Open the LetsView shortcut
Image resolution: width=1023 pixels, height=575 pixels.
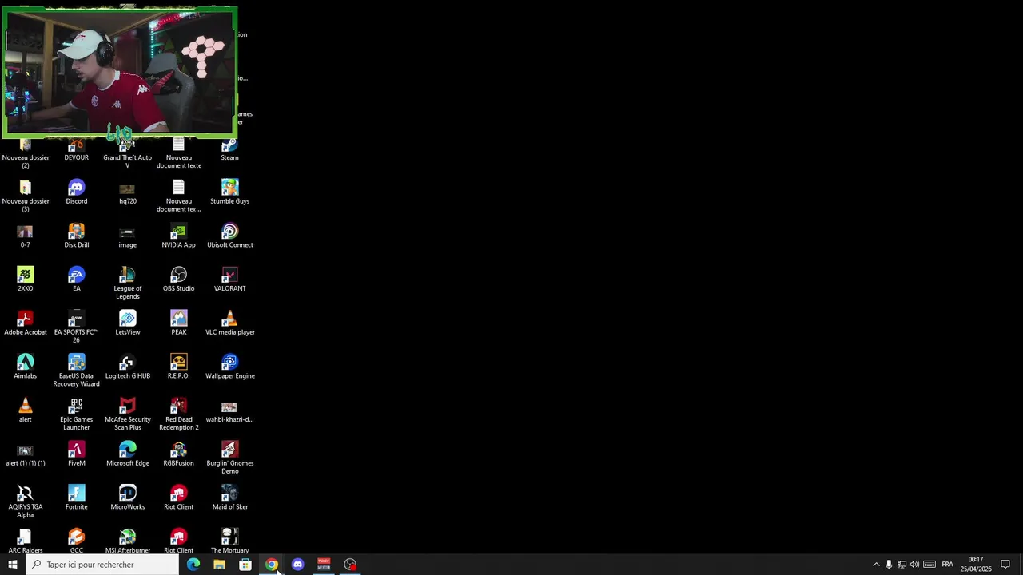point(127,323)
